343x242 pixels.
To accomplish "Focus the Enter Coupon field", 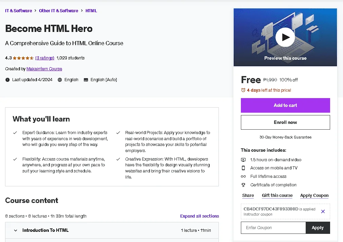I will [x=273, y=227].
